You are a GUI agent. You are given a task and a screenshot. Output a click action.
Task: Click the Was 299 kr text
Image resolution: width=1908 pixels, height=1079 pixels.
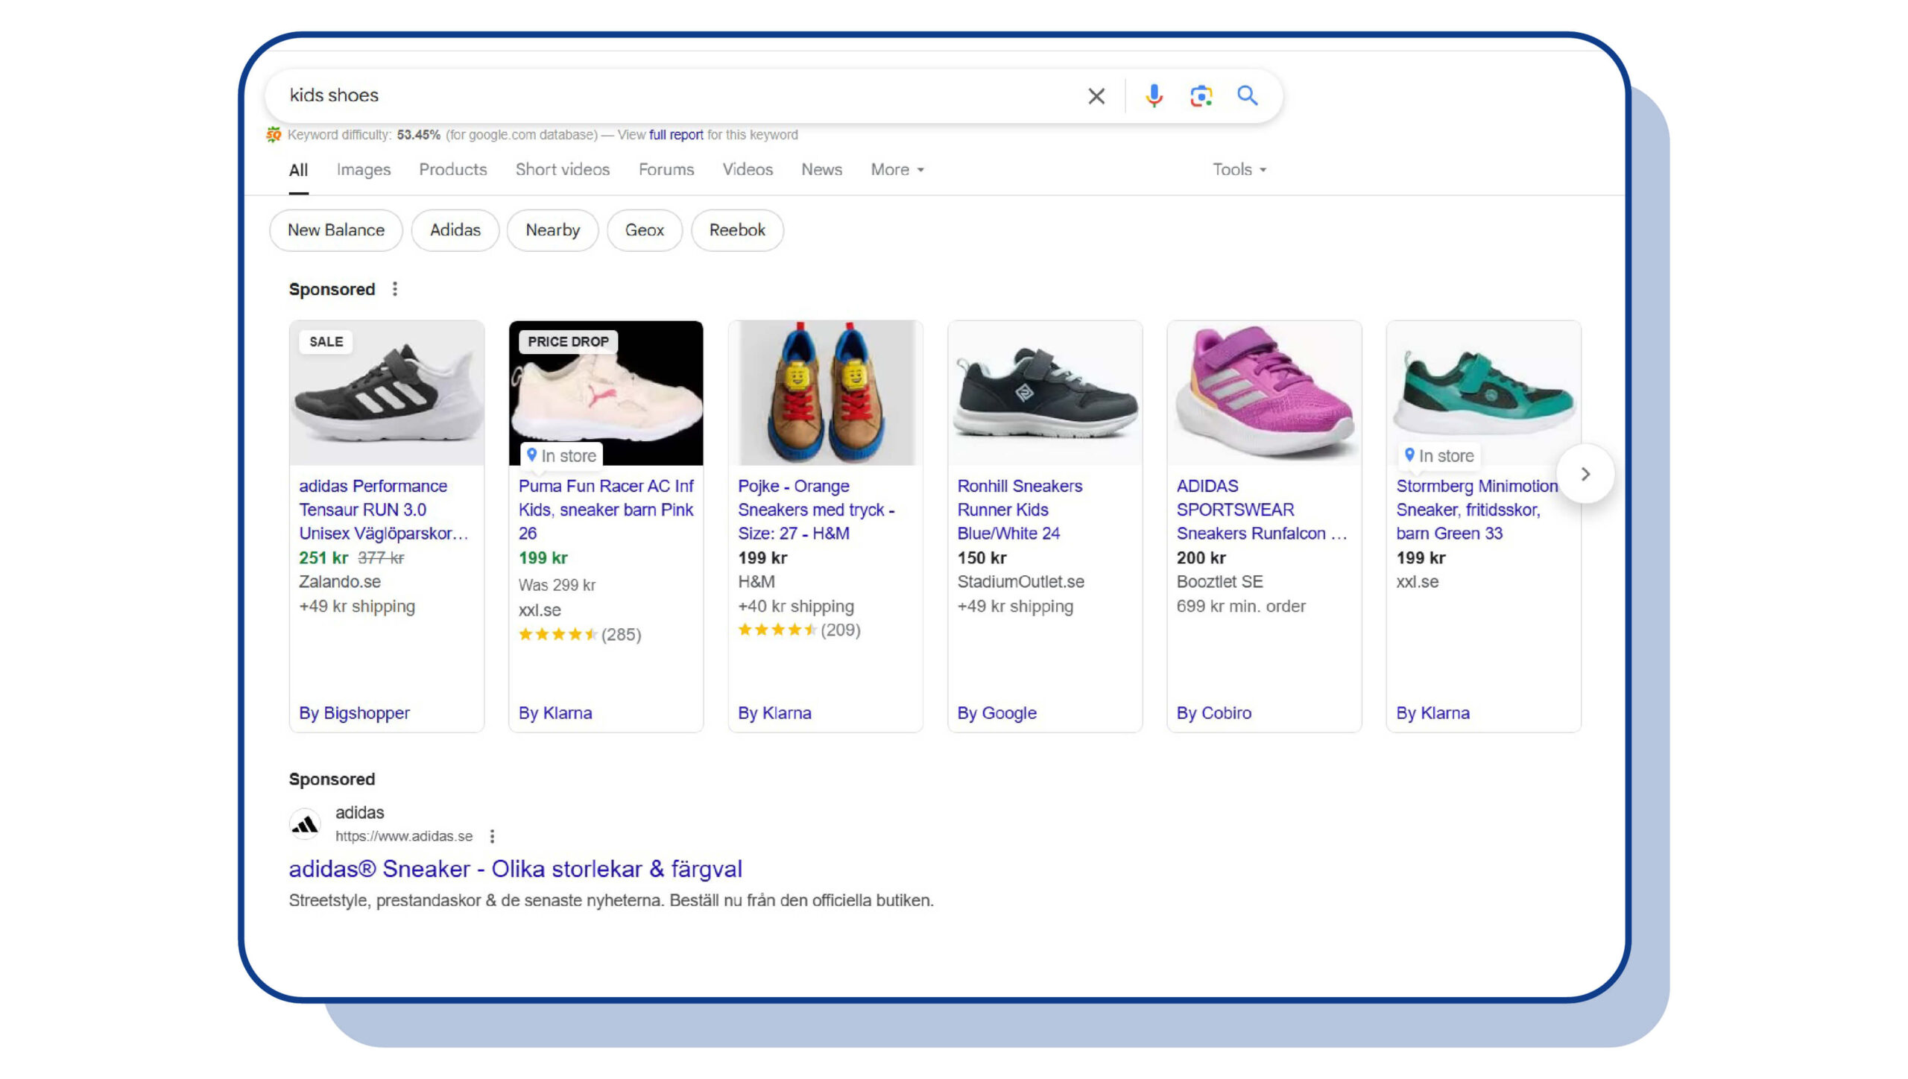tap(557, 585)
